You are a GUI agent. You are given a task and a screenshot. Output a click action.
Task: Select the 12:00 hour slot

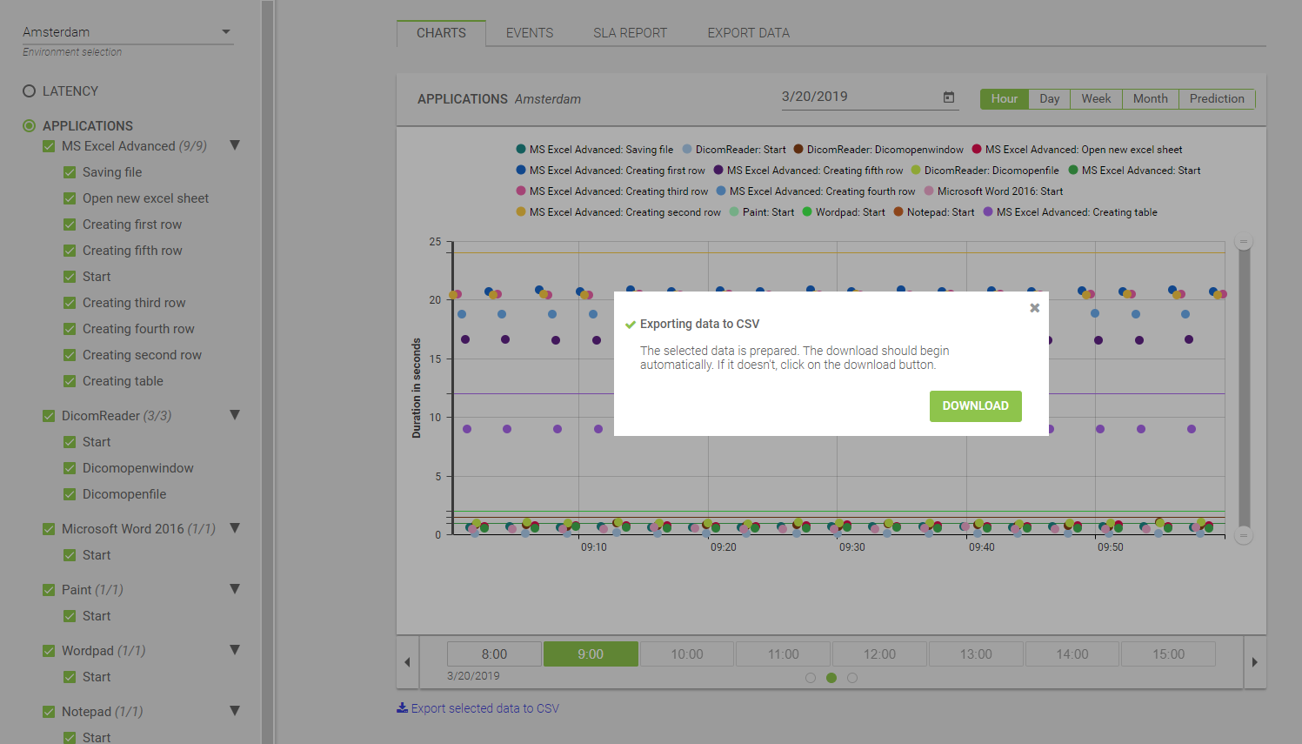click(x=879, y=654)
